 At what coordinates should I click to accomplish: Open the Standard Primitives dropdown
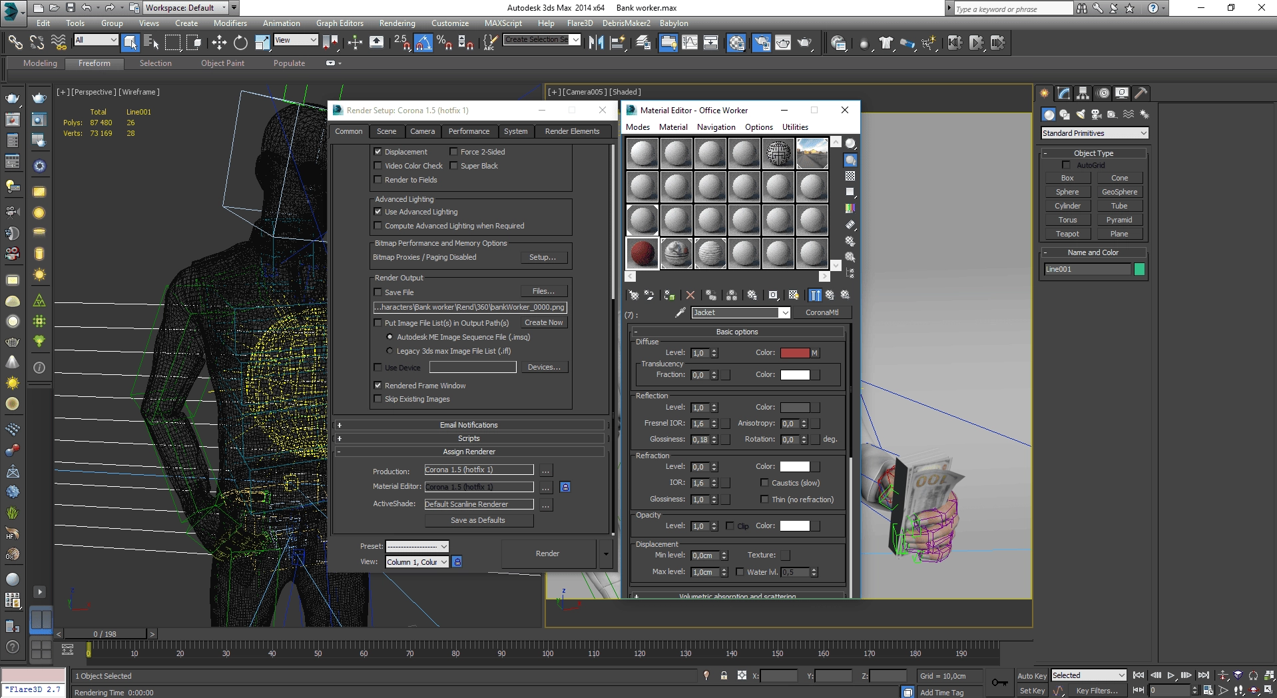[1095, 133]
